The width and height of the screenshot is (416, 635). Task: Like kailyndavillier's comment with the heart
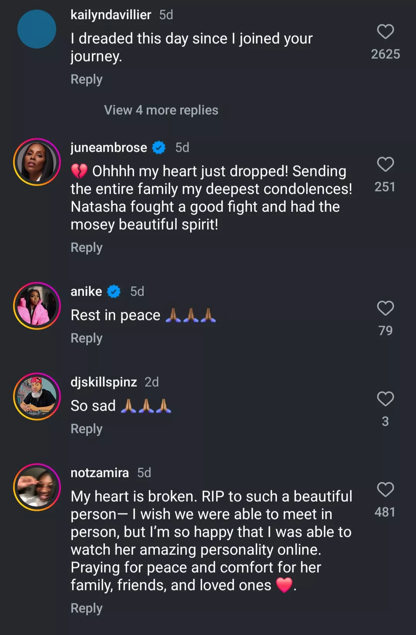tap(385, 32)
